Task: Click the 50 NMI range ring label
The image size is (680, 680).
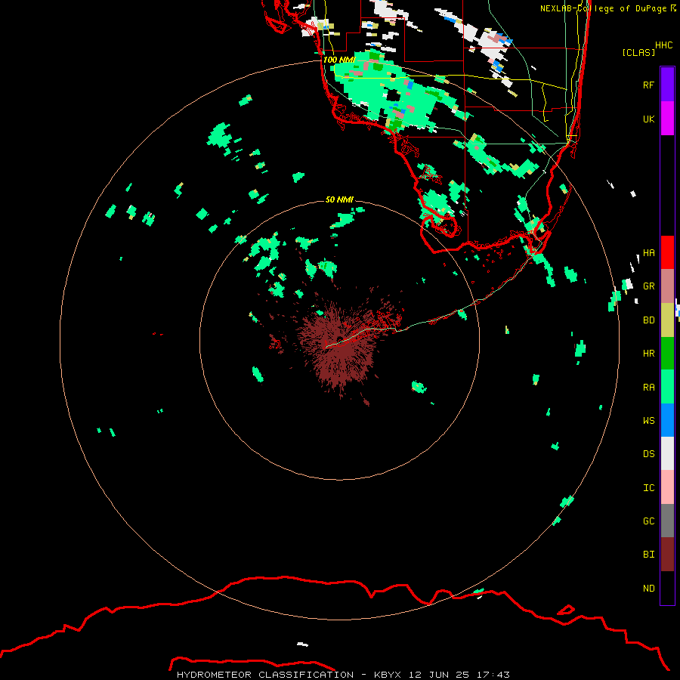Action: [x=339, y=199]
